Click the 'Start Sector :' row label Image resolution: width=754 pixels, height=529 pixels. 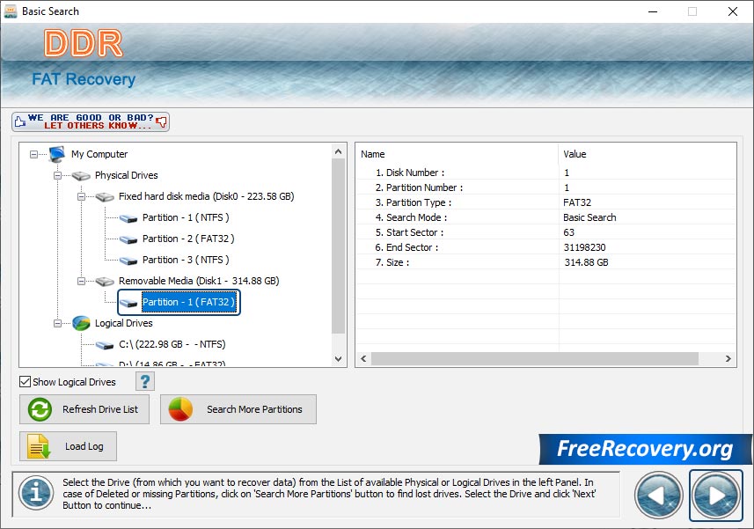click(x=410, y=232)
